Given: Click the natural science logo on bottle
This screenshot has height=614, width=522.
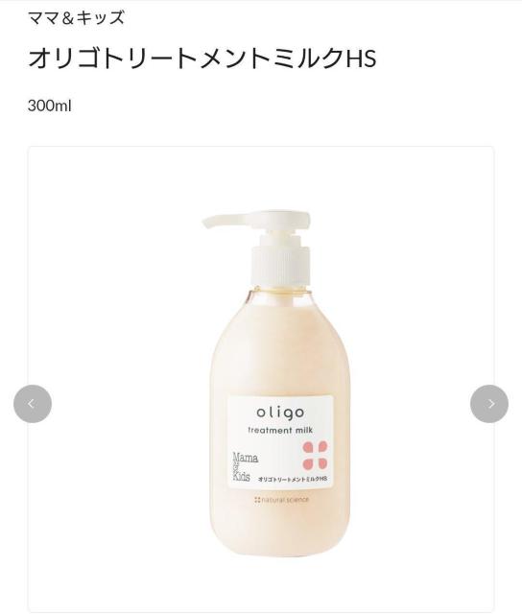Looking at the screenshot, I should point(281,500).
